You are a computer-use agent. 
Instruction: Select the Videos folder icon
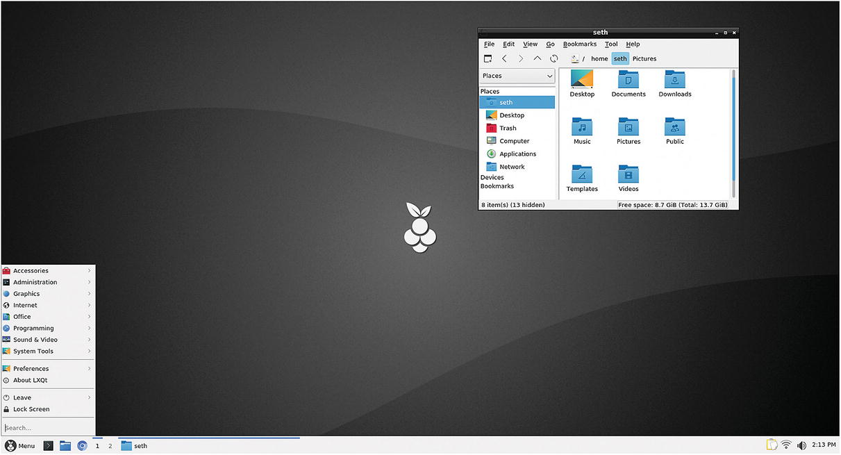click(628, 179)
